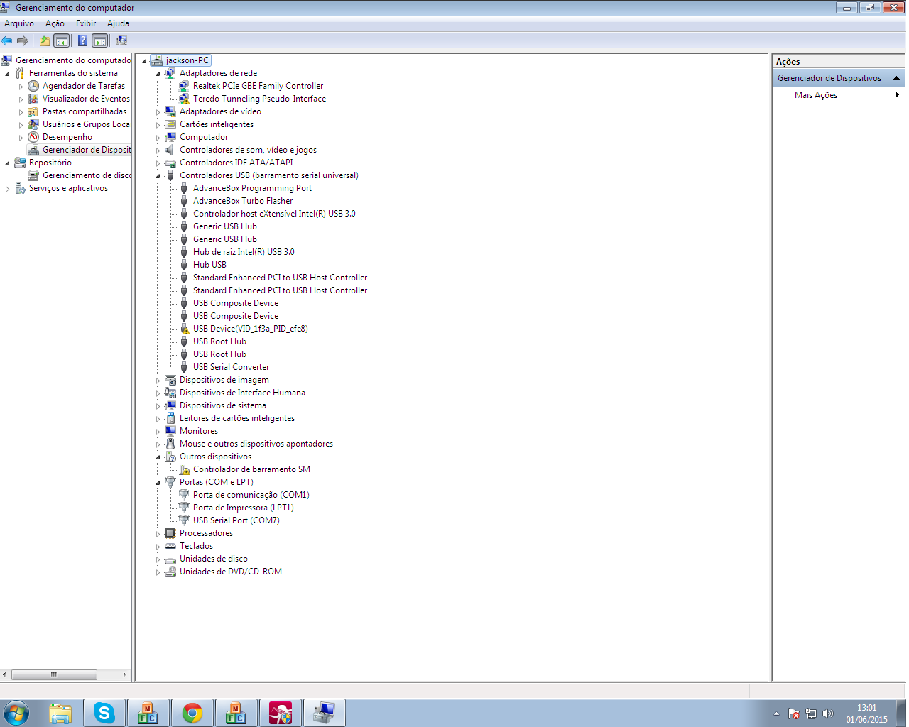Collapse the Adaptadores de rede category
Viewport: 909px width, 727px height.
(158, 74)
